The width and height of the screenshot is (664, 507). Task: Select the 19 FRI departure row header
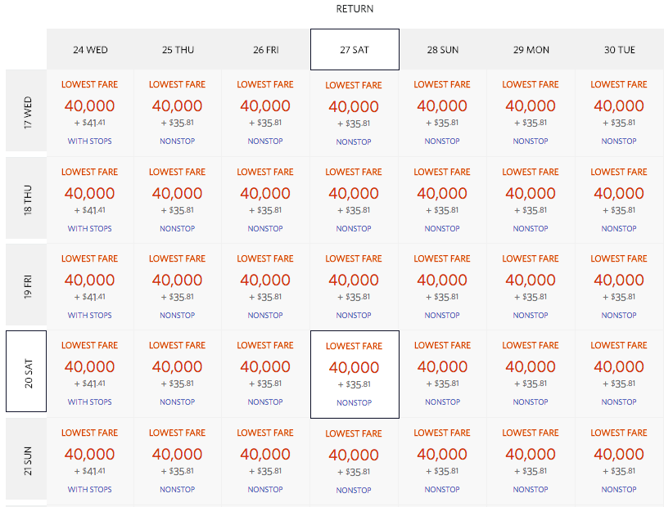[x=26, y=286]
